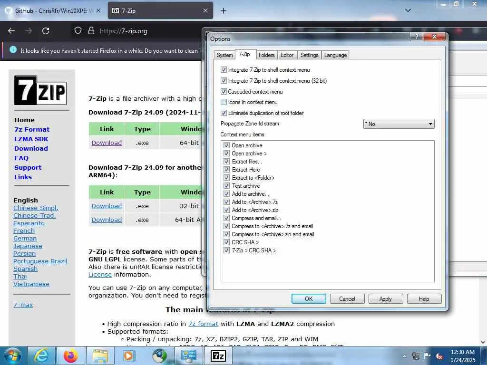Click the Help button in Options

click(424, 298)
